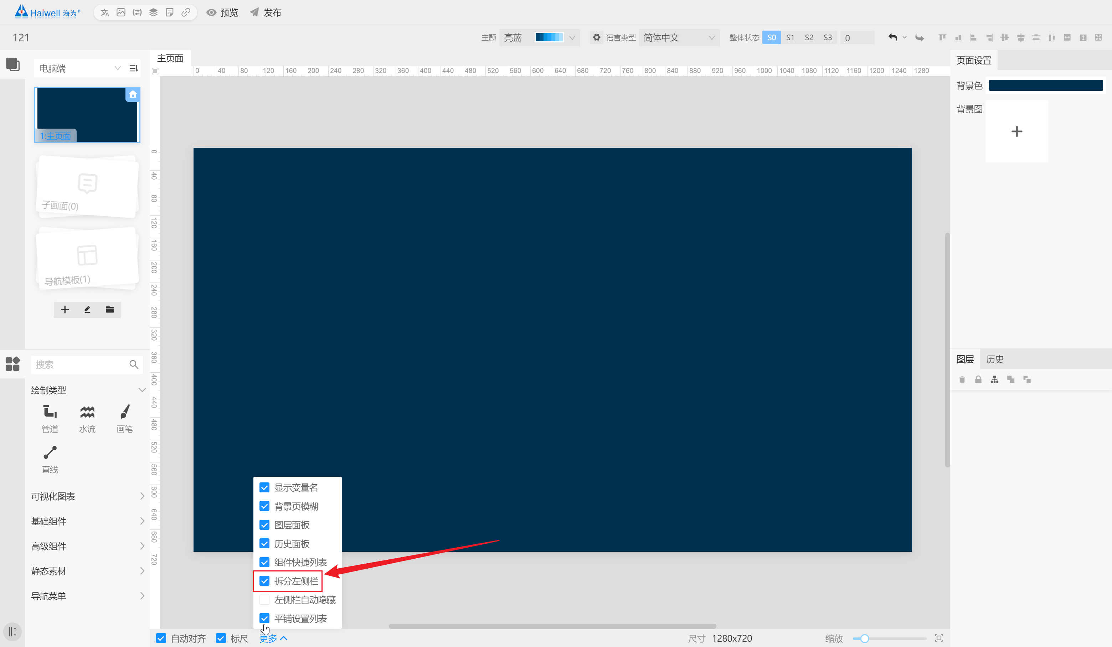Open the 电脑端 device dropdown
The height and width of the screenshot is (647, 1112).
pyautogui.click(x=79, y=68)
